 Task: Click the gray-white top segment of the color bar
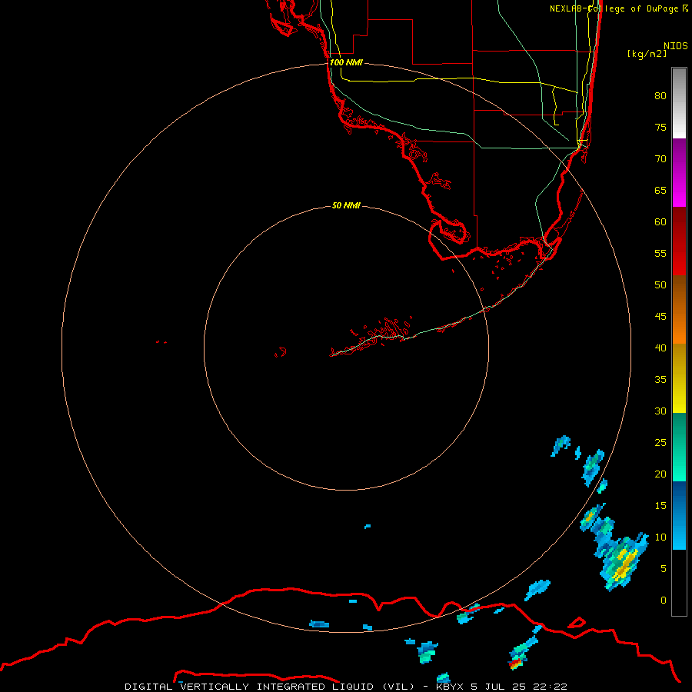tap(679, 103)
